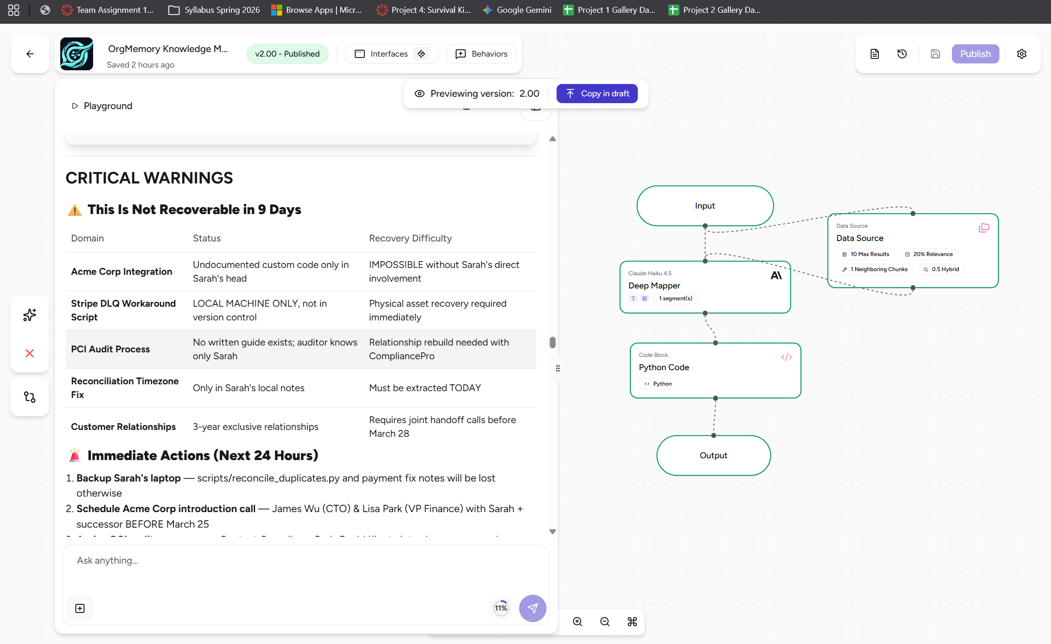1051x644 pixels.
Task: Click the save floppy disk icon
Action: click(935, 54)
